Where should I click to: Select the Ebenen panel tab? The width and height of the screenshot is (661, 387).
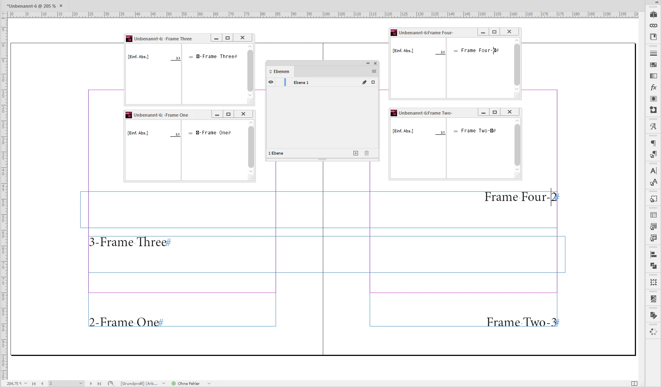click(x=279, y=71)
